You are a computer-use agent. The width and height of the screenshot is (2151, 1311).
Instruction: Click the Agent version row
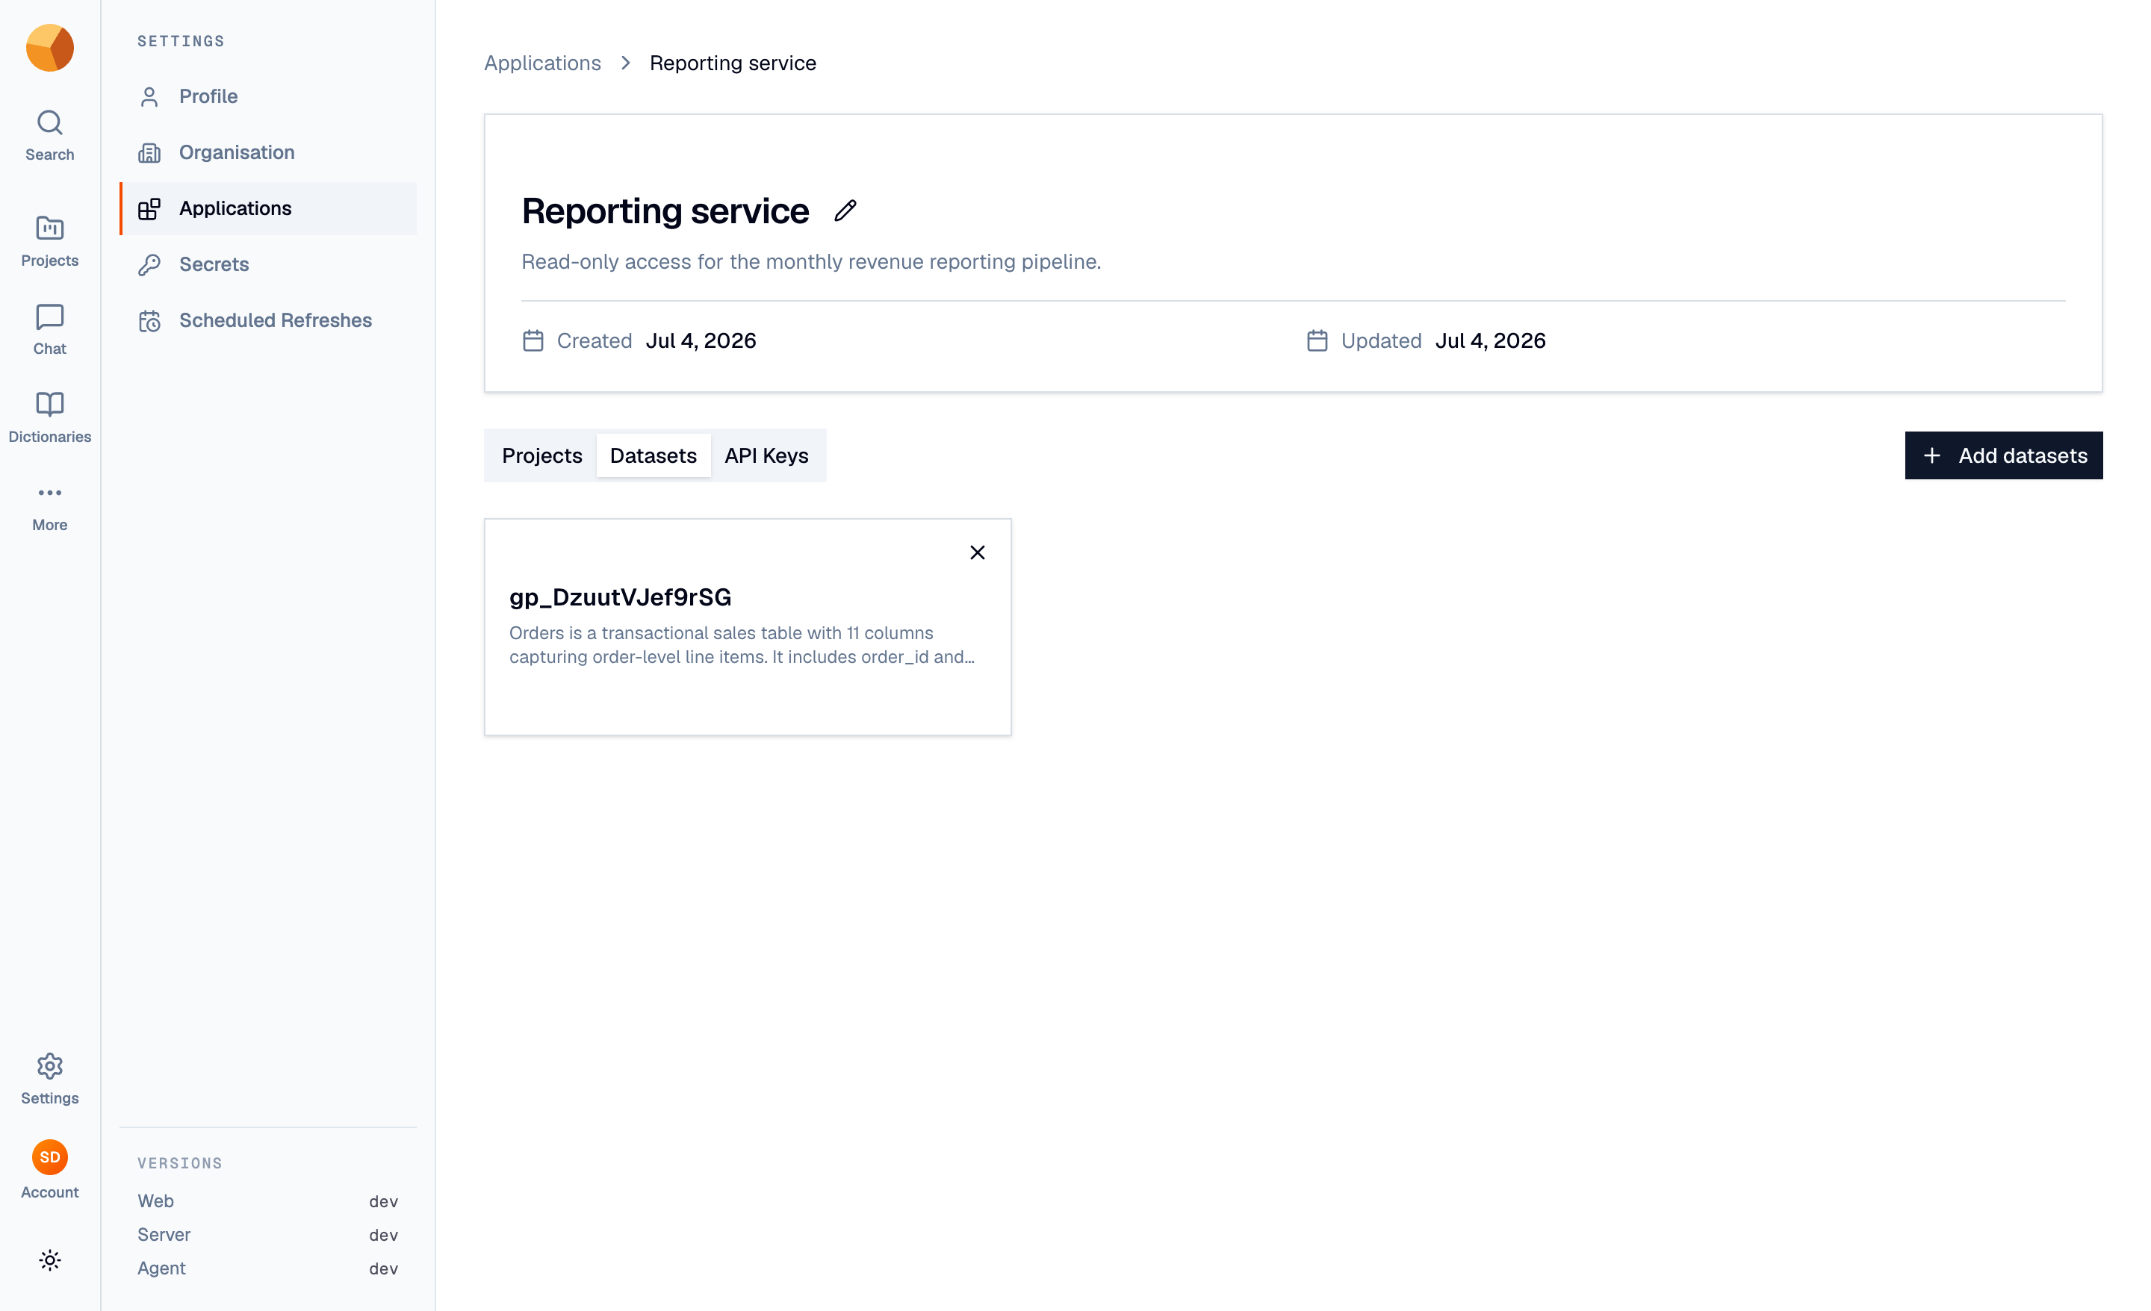[268, 1268]
